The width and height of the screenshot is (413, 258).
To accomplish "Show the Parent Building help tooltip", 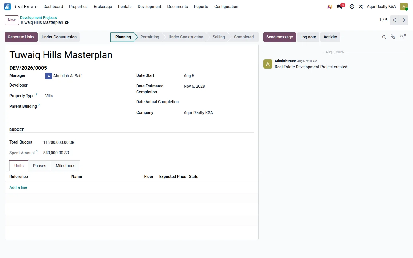I will [x=39, y=105].
